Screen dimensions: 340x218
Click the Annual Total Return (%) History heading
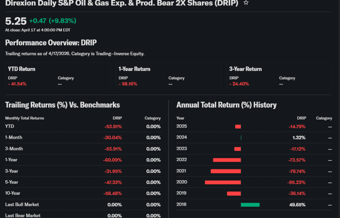pyautogui.click(x=226, y=105)
